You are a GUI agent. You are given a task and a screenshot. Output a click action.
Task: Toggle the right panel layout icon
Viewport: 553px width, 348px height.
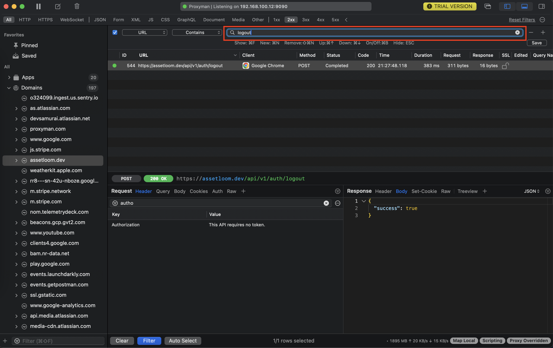pos(541,6)
